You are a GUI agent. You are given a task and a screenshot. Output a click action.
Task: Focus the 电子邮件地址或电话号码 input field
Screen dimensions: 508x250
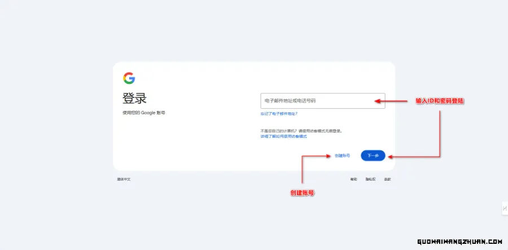(323, 101)
